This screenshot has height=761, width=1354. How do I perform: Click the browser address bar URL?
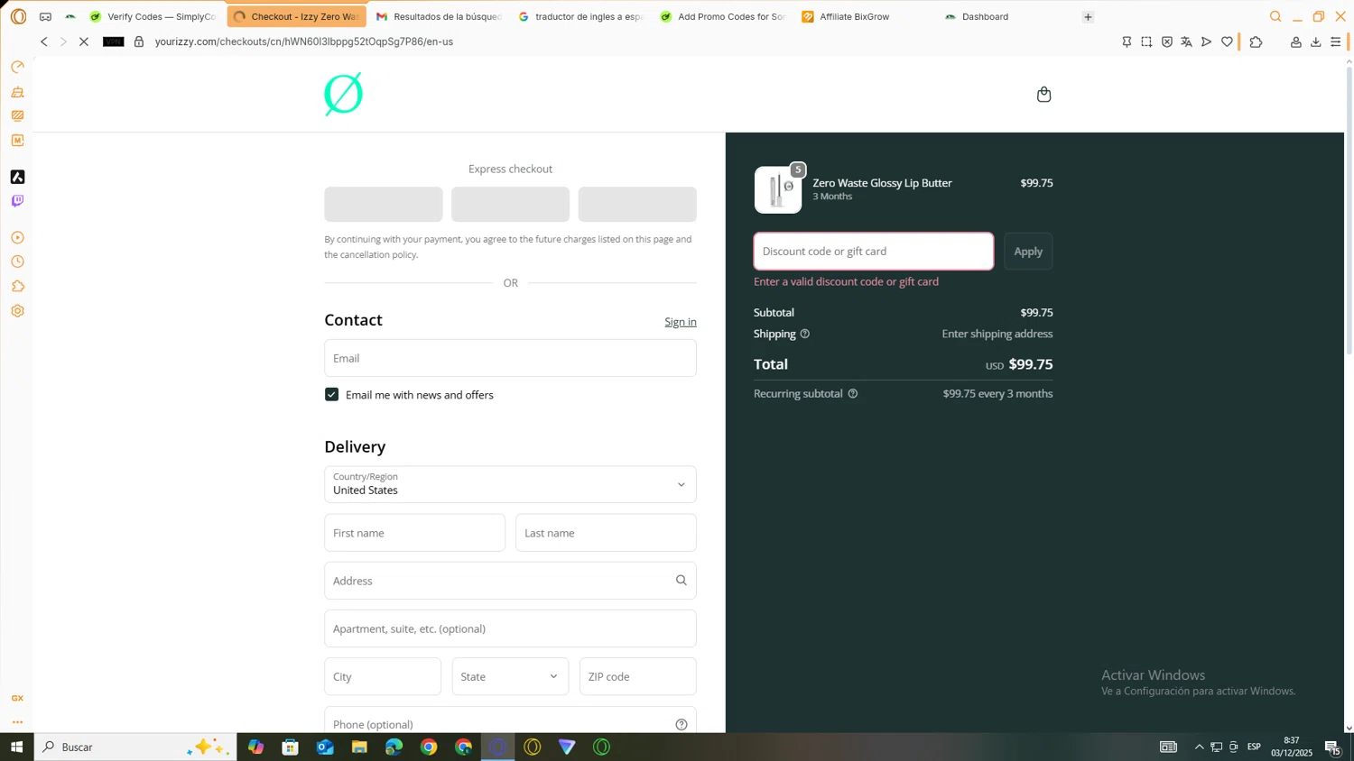[304, 41]
